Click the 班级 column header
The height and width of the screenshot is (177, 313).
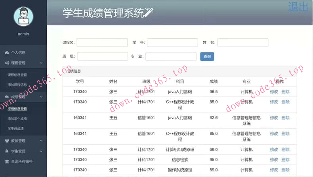[x=146, y=81]
